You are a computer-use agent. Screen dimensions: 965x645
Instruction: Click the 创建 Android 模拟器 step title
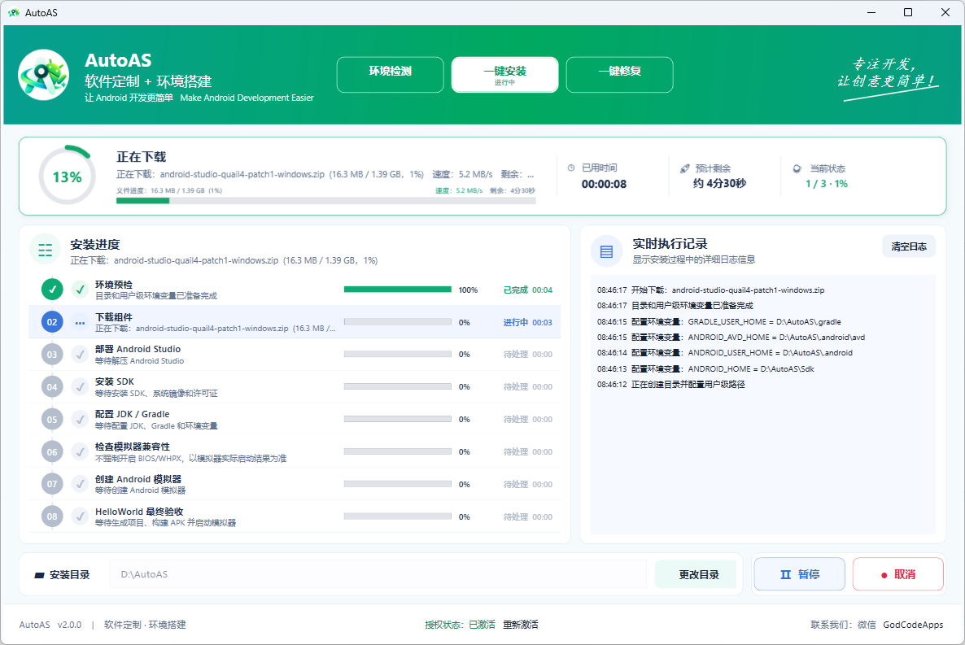click(138, 479)
